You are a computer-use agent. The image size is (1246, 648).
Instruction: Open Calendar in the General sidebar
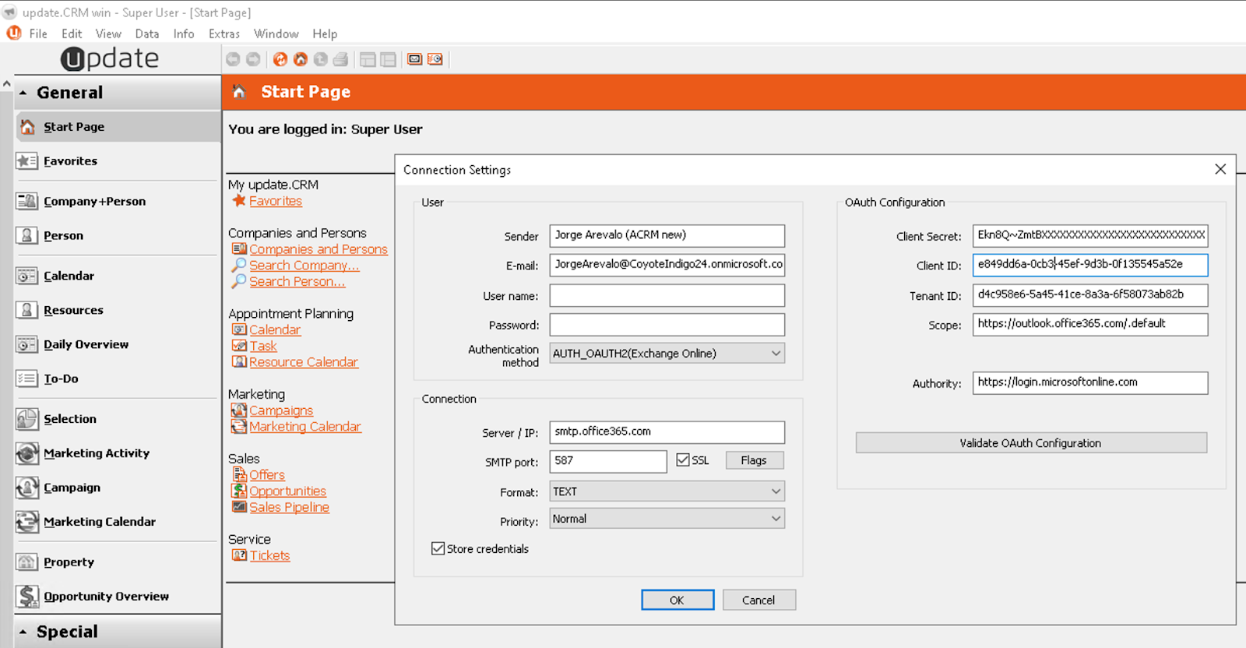[x=117, y=276]
